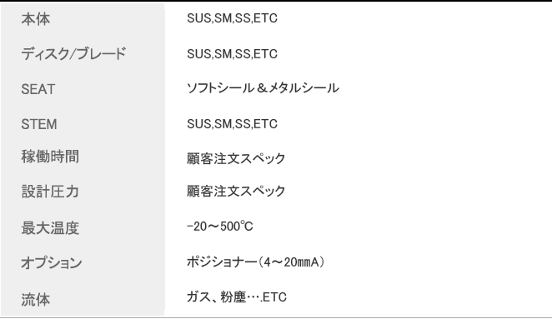This screenshot has height=319, width=552.
Task: Click 顧客注文スペック next to 稼働時間
Action: [x=236, y=158]
